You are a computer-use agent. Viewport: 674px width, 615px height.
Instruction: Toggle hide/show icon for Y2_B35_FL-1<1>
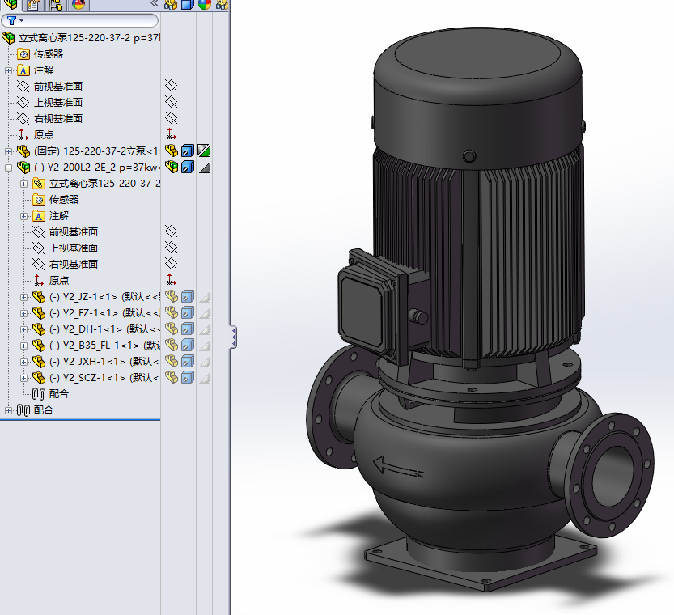[171, 345]
